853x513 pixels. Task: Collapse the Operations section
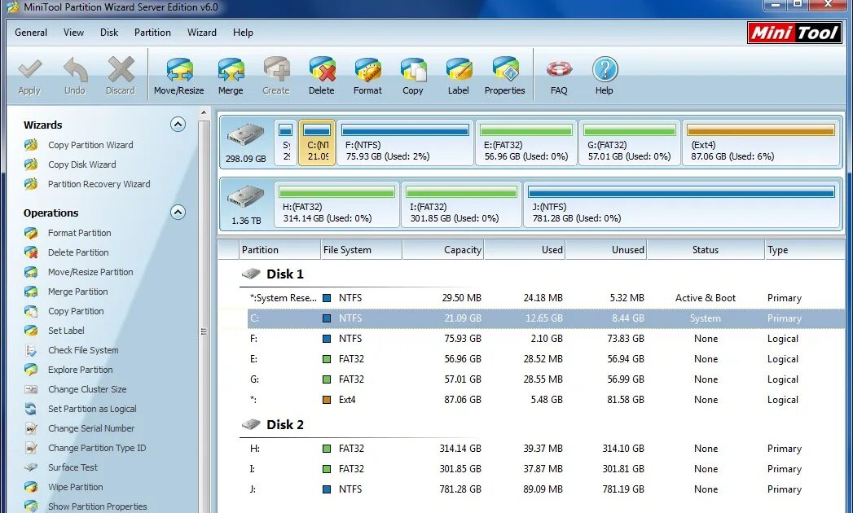click(x=178, y=213)
